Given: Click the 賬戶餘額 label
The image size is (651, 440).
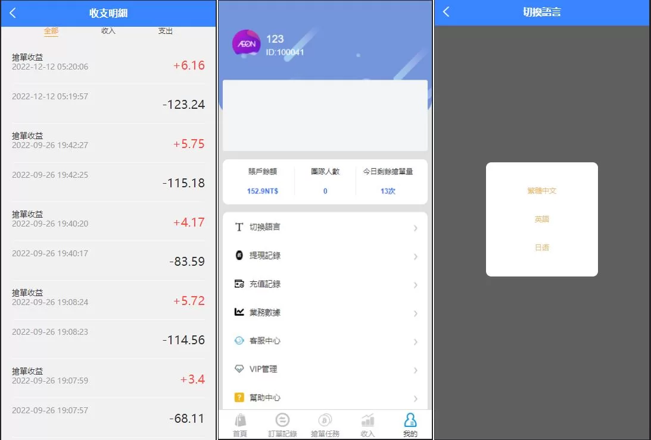Looking at the screenshot, I should tap(263, 171).
